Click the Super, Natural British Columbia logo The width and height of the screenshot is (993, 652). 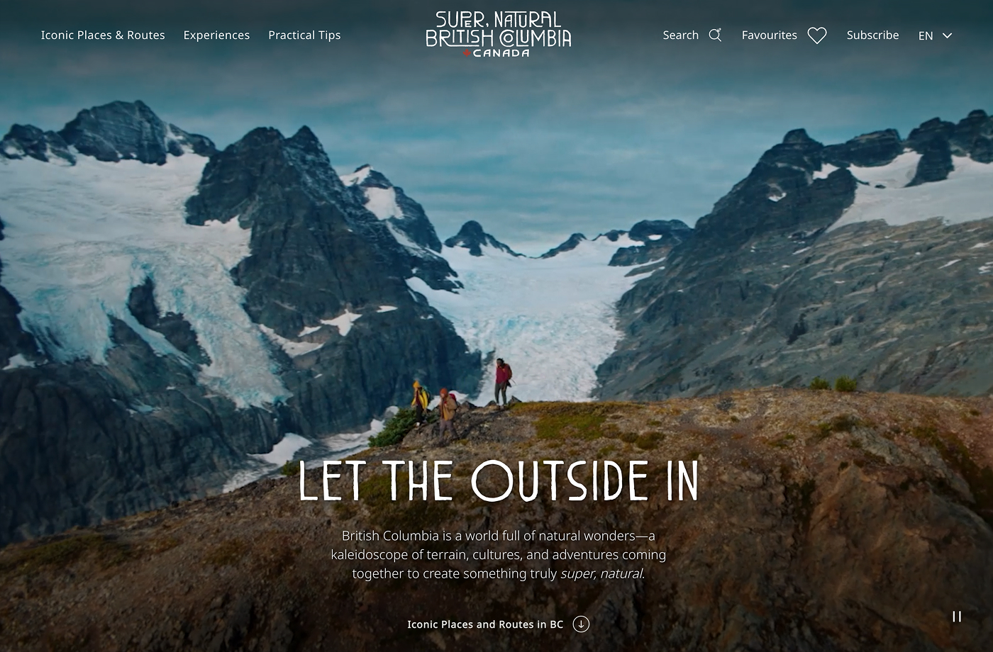coord(499,33)
